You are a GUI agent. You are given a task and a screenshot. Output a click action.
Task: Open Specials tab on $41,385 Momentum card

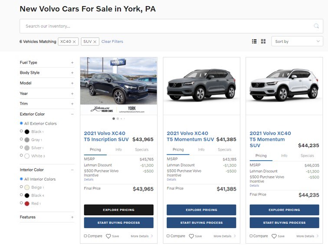coord(224,149)
